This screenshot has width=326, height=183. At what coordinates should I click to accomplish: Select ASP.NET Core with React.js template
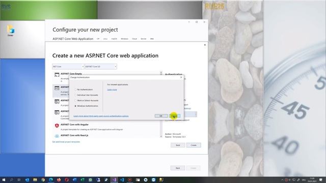click(x=74, y=135)
